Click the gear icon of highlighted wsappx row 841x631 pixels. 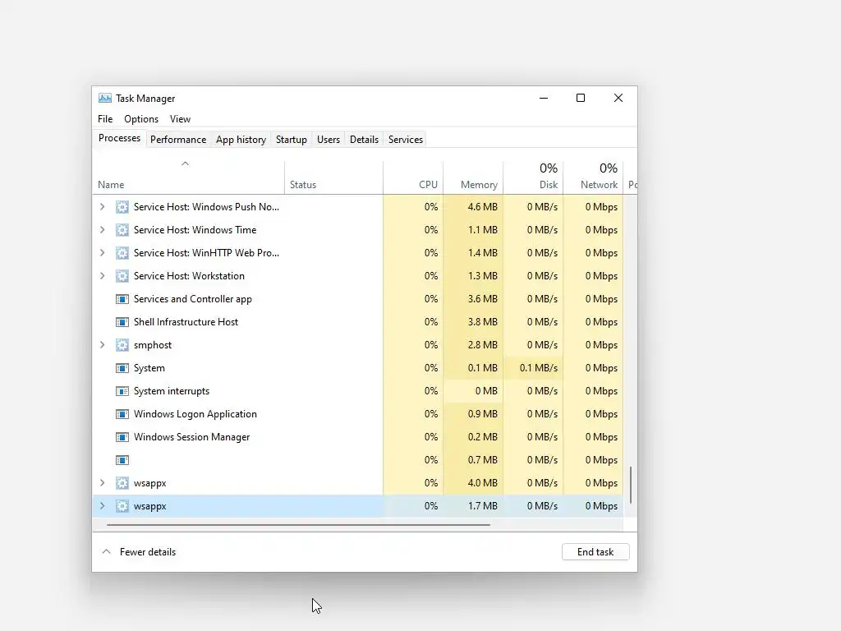pyautogui.click(x=122, y=506)
